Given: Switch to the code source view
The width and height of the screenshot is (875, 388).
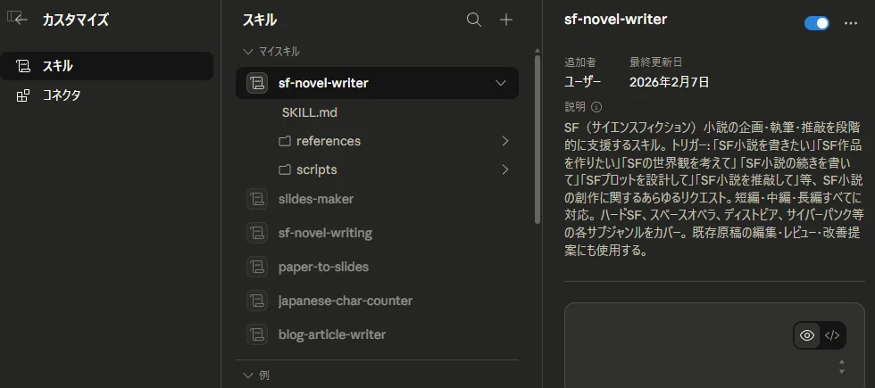Looking at the screenshot, I should coord(832,335).
